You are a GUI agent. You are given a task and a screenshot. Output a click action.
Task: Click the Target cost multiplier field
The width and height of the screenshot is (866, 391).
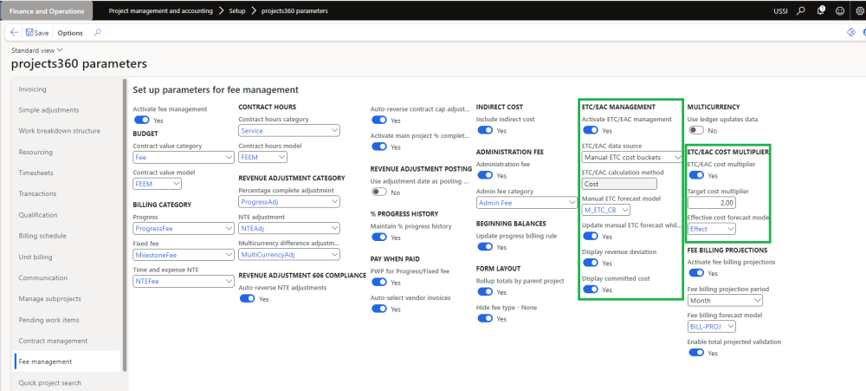711,202
